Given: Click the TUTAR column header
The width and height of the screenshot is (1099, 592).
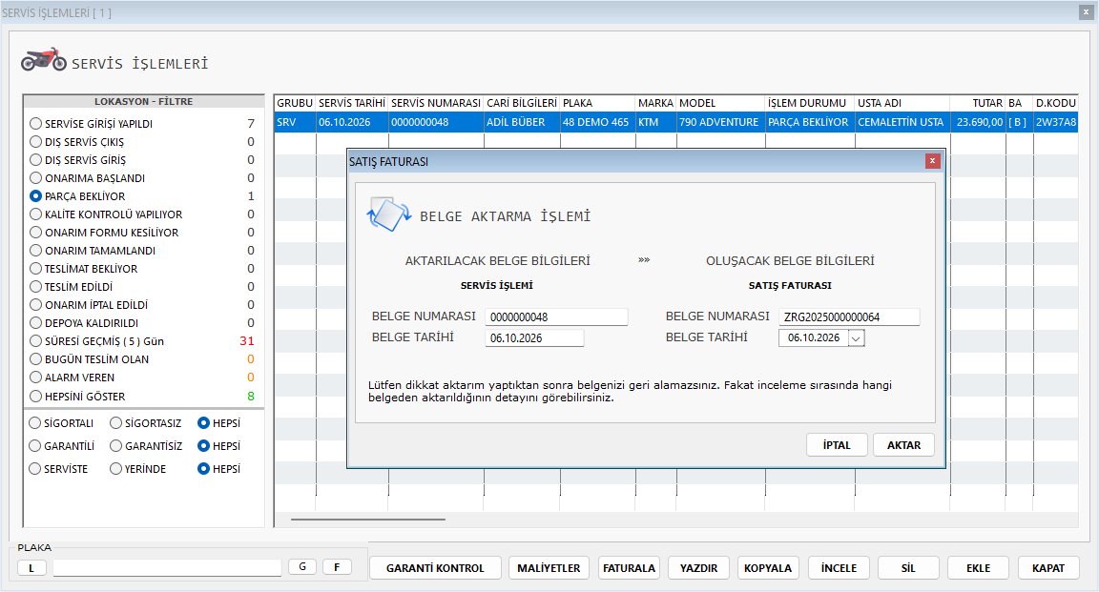Looking at the screenshot, I should 979,103.
